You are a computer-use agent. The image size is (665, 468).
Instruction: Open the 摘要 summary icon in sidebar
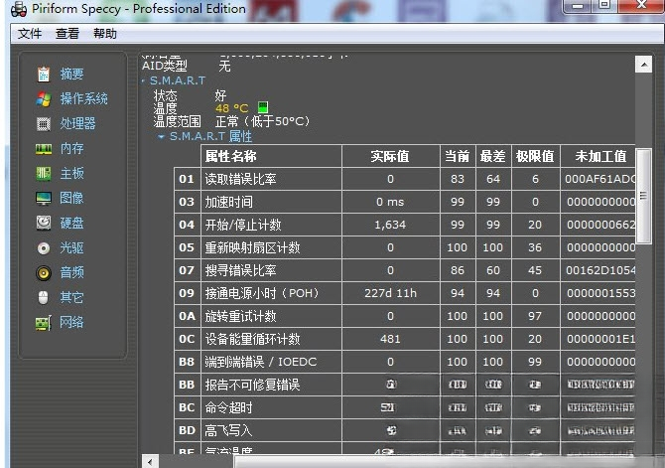click(x=44, y=74)
